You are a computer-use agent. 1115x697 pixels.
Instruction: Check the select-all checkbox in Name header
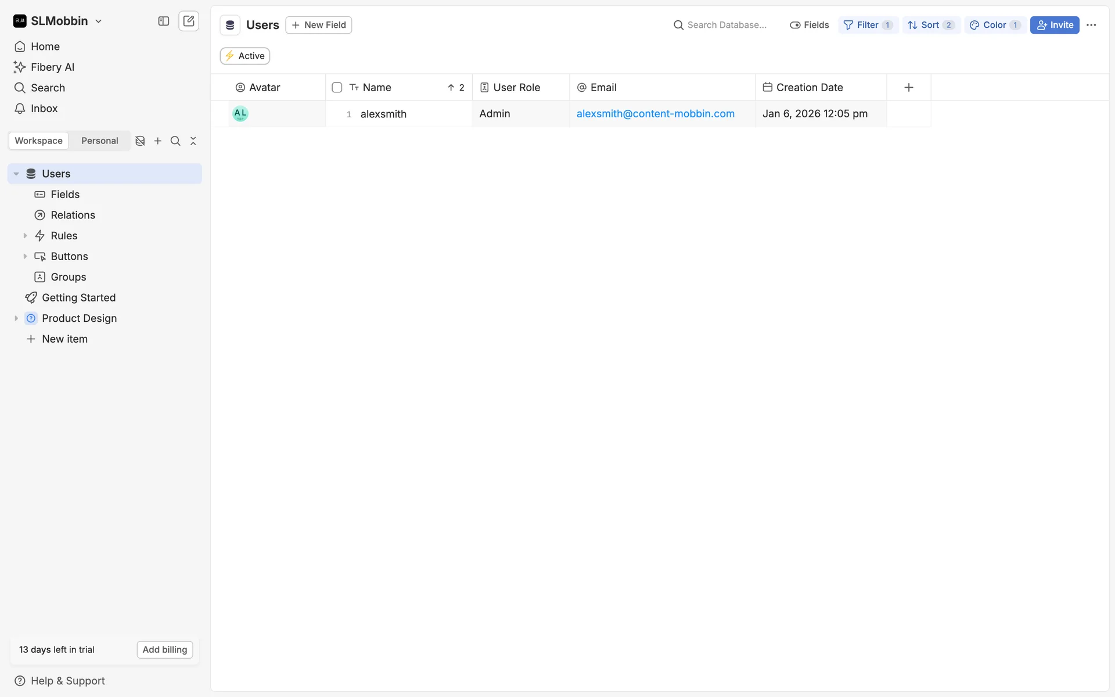(337, 88)
